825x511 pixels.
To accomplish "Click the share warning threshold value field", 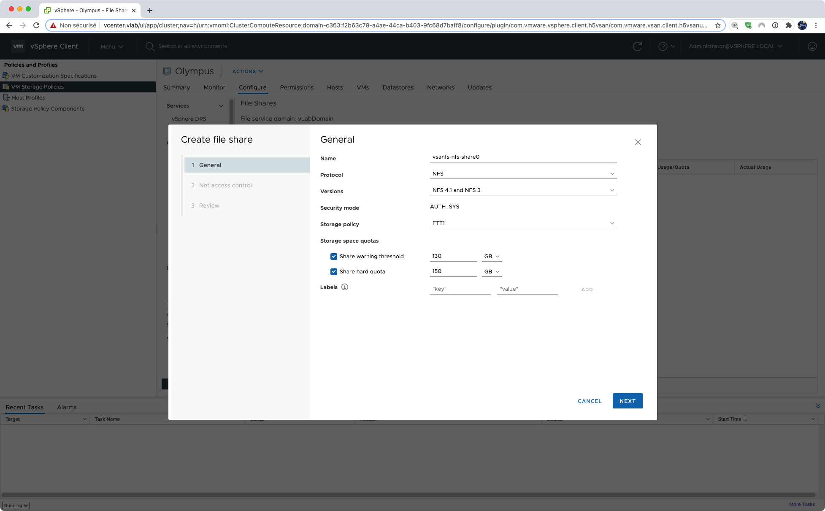I will 453,256.
